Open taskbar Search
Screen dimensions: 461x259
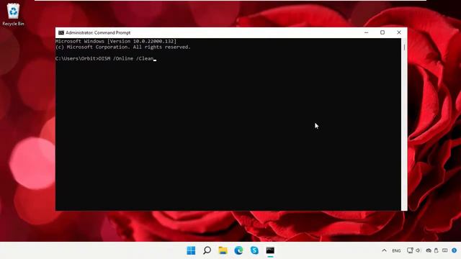[207, 250]
